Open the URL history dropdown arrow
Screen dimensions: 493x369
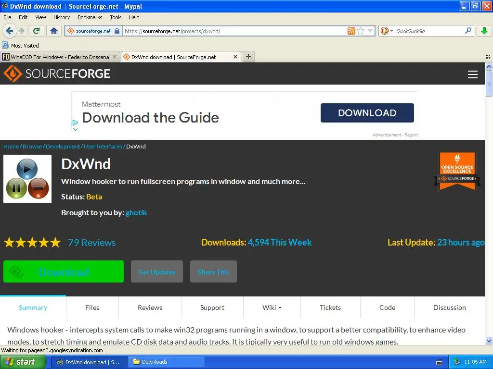370,31
